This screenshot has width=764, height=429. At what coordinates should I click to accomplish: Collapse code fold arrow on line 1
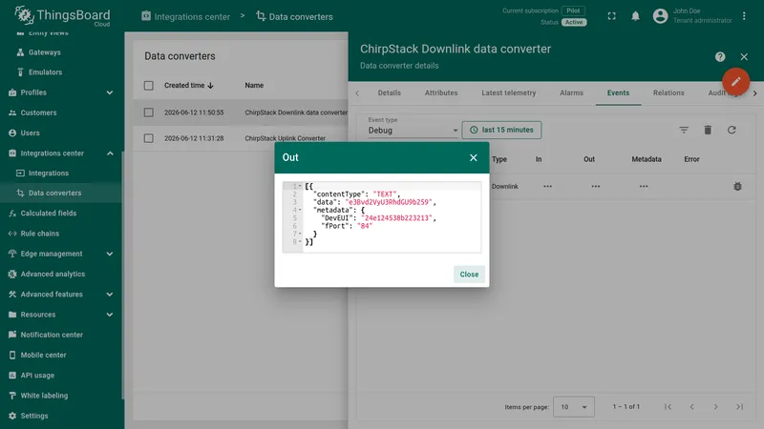[300, 186]
